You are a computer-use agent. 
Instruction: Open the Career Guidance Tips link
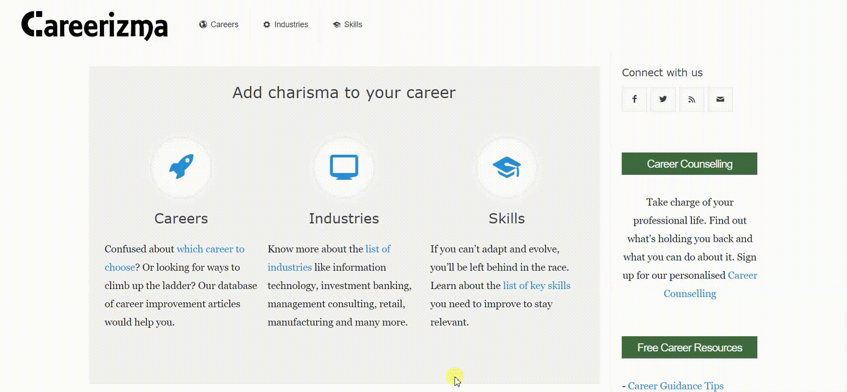tap(676, 386)
